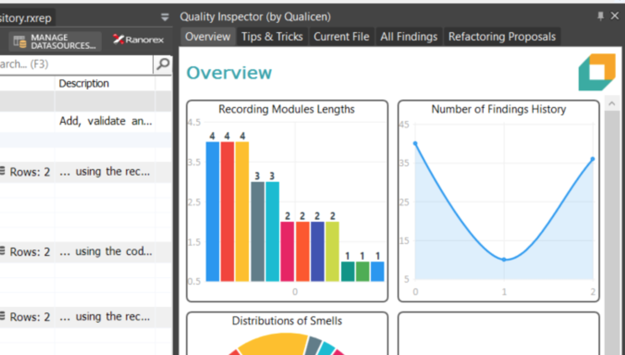Image resolution: width=625 pixels, height=355 pixels.
Task: Switch to the Tips & Tricks tab
Action: coord(272,37)
